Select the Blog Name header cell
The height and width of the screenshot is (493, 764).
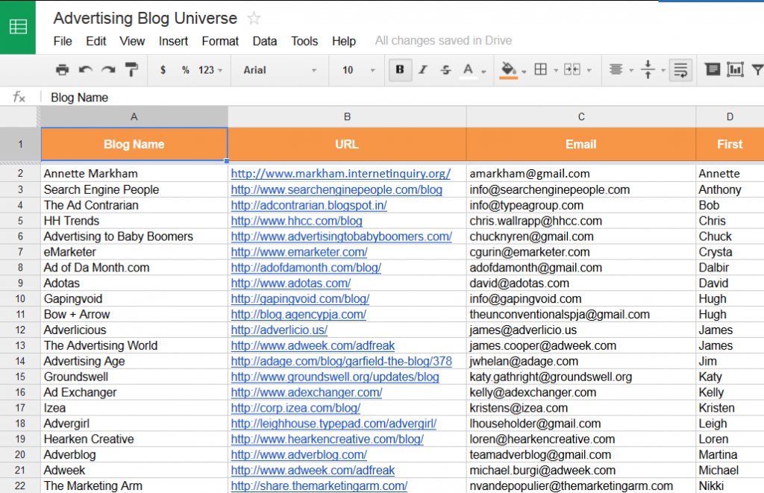[x=134, y=144]
